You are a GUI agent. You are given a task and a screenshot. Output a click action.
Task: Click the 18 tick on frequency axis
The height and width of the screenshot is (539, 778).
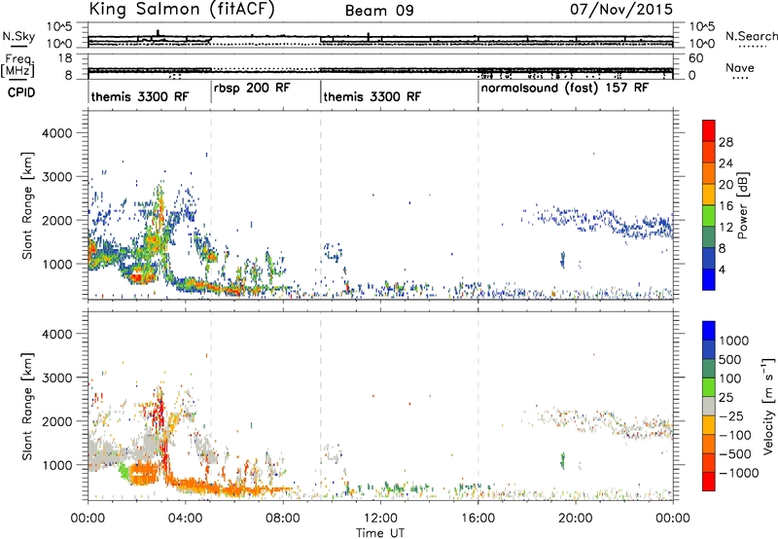tap(65, 58)
